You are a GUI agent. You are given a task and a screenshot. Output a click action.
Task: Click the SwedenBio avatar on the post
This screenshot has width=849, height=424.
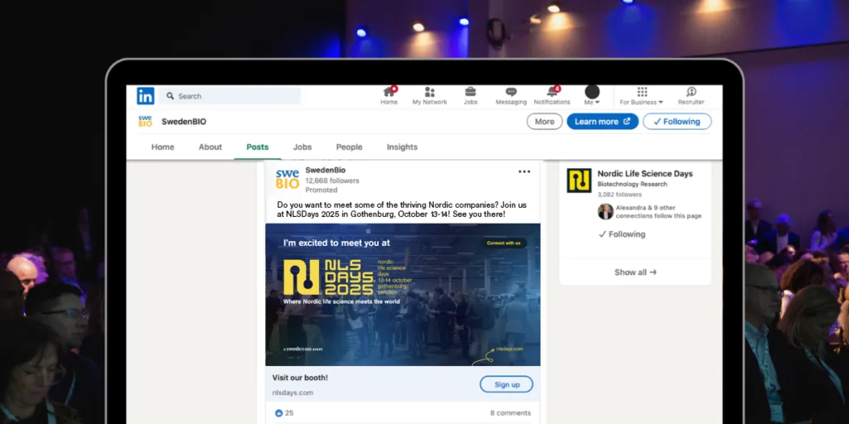pyautogui.click(x=288, y=179)
